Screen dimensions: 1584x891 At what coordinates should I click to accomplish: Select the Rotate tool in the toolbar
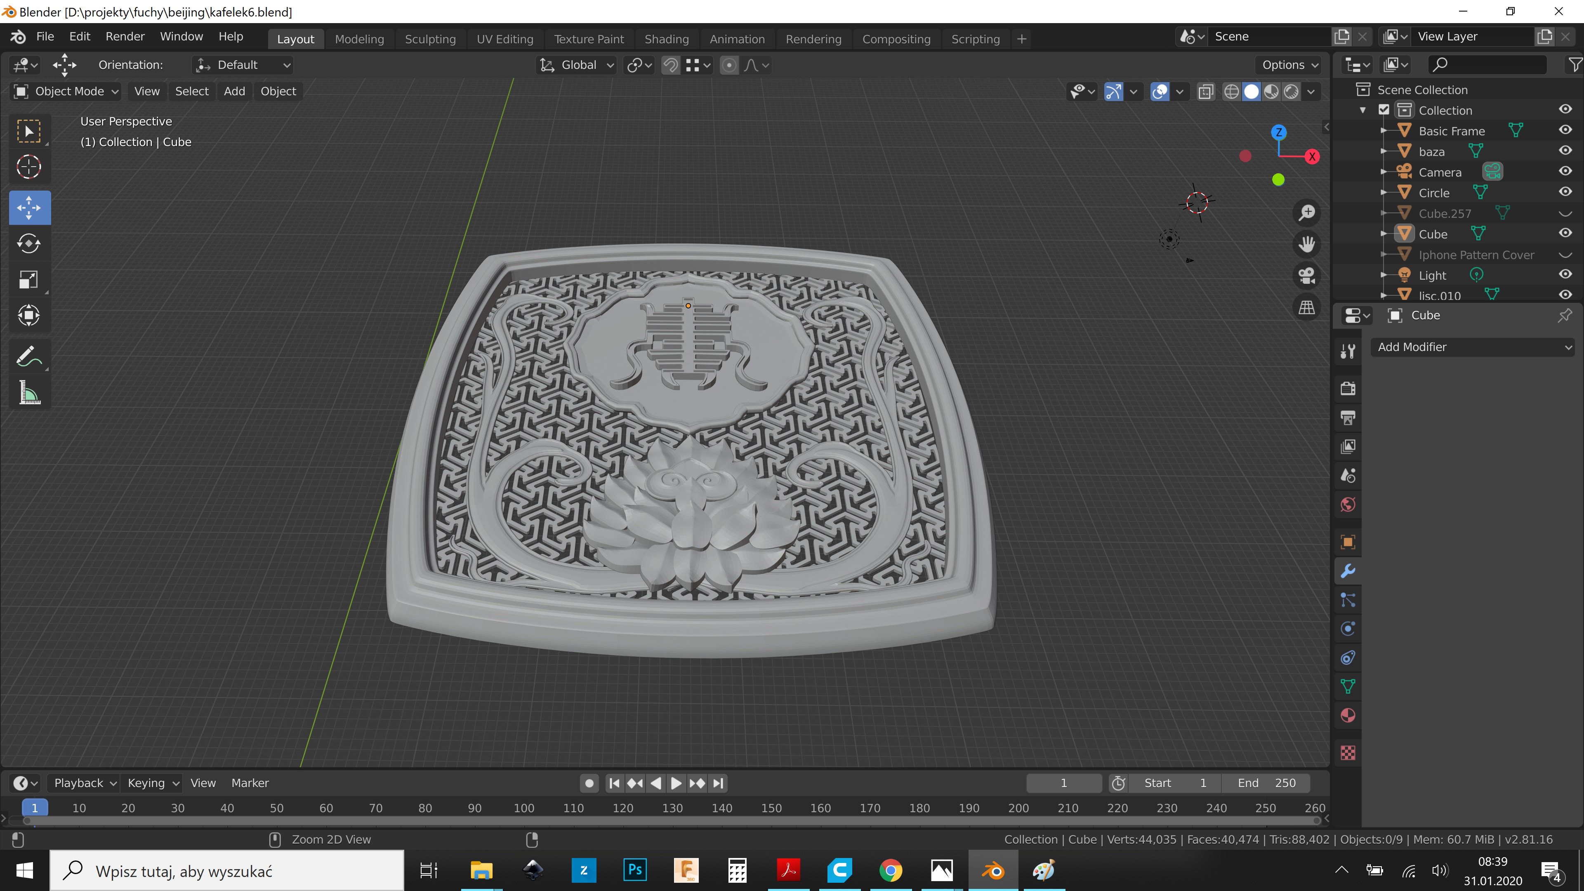[x=29, y=243]
